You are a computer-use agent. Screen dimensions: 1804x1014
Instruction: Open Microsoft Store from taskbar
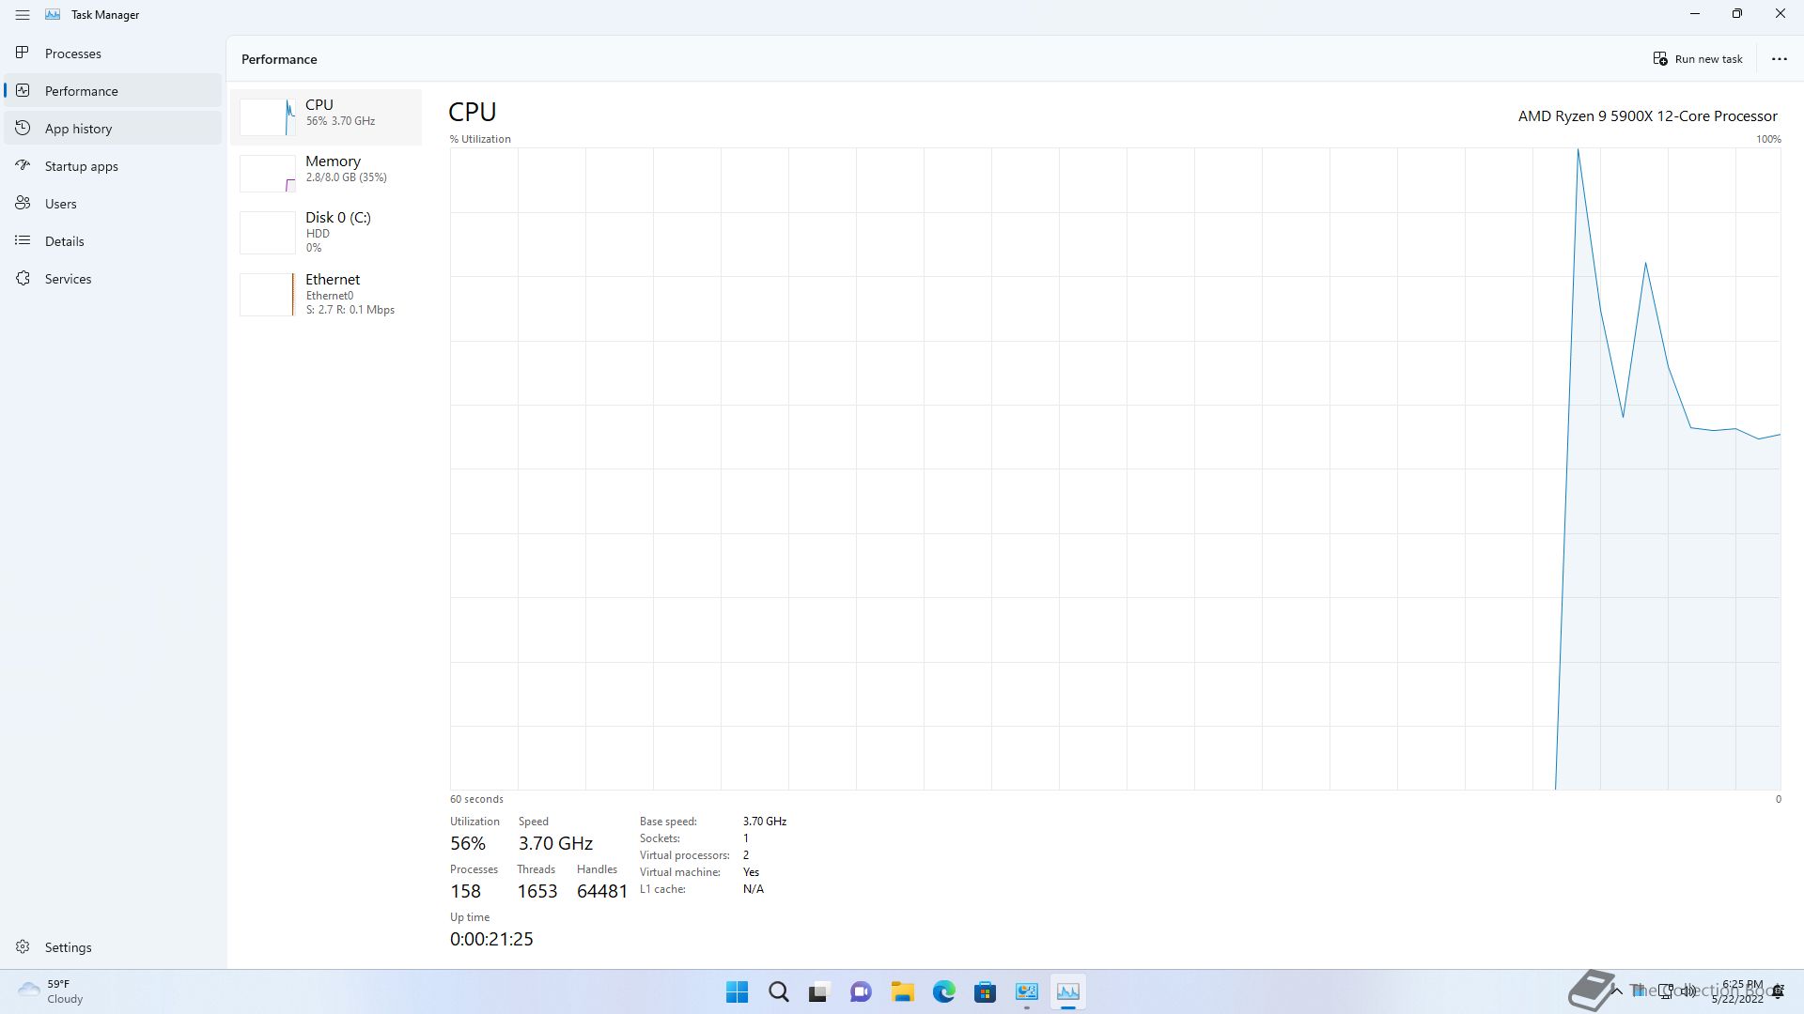985,991
